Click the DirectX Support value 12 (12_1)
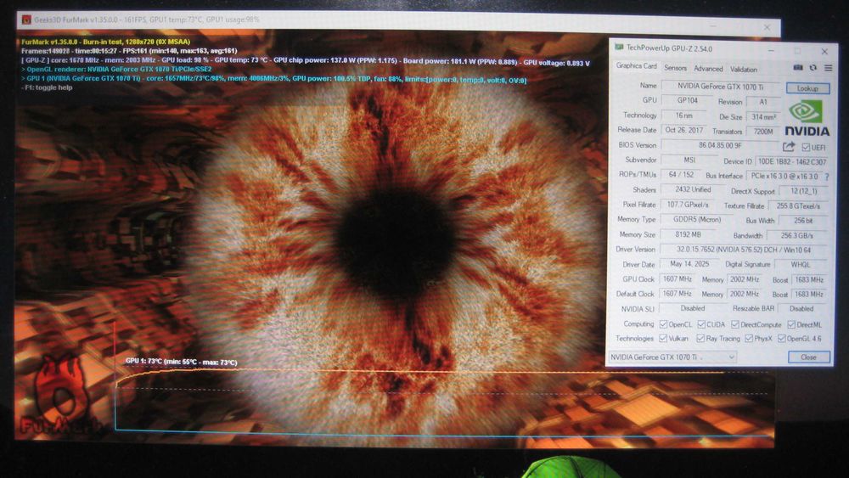The height and width of the screenshot is (478, 849). tap(803, 191)
